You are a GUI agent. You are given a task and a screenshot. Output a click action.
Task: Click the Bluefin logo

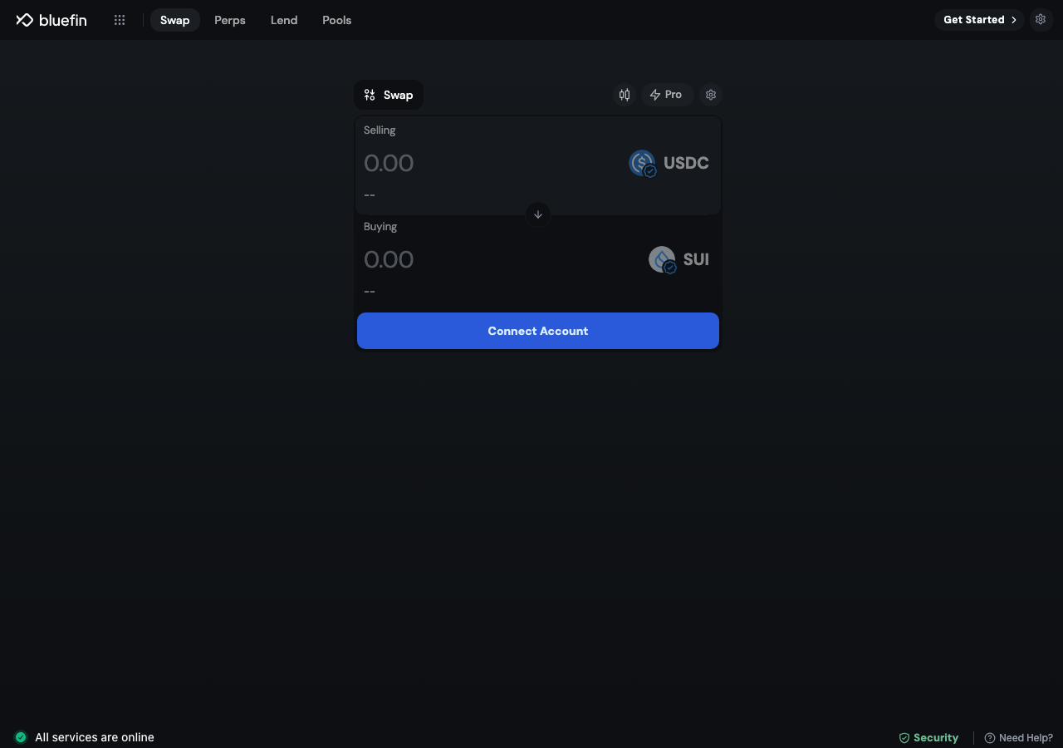51,20
